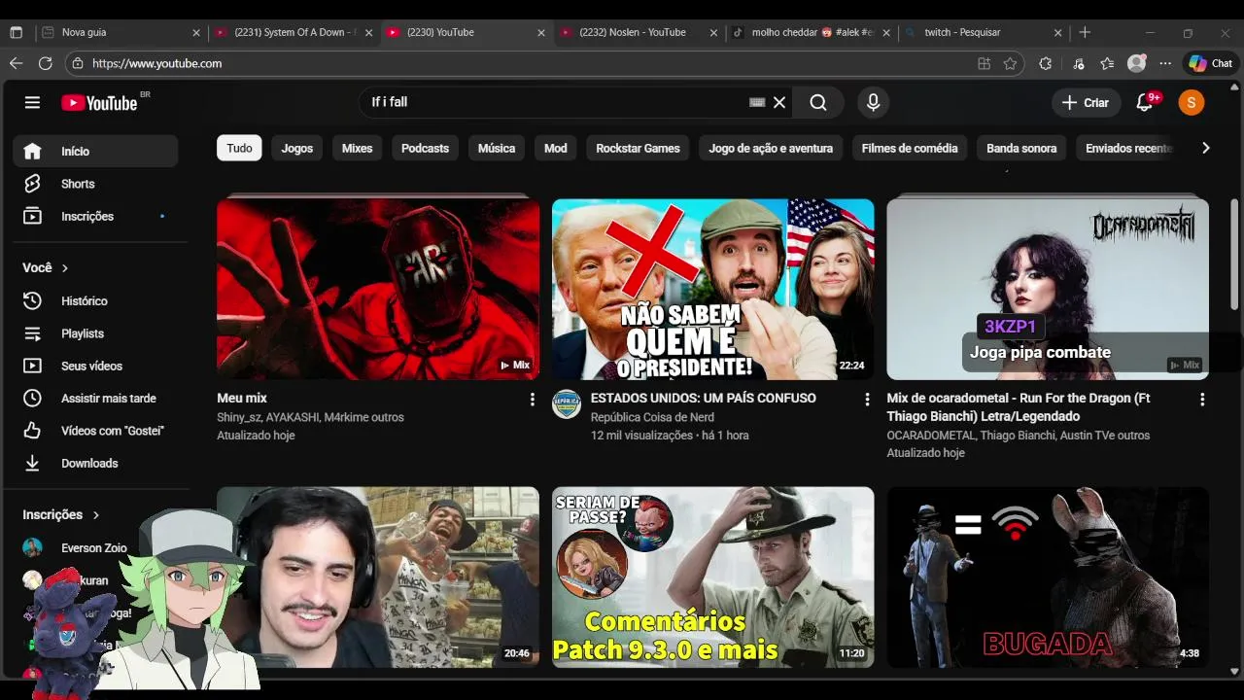The height and width of the screenshot is (700, 1244).
Task: Go to Início in the sidebar
Action: pyautogui.click(x=95, y=151)
